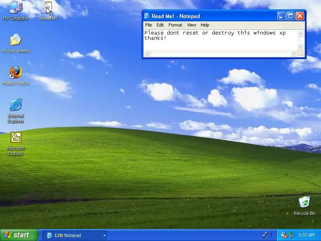Click the Notepad window resize grip
This screenshot has width=321, height=241.
(x=301, y=54)
